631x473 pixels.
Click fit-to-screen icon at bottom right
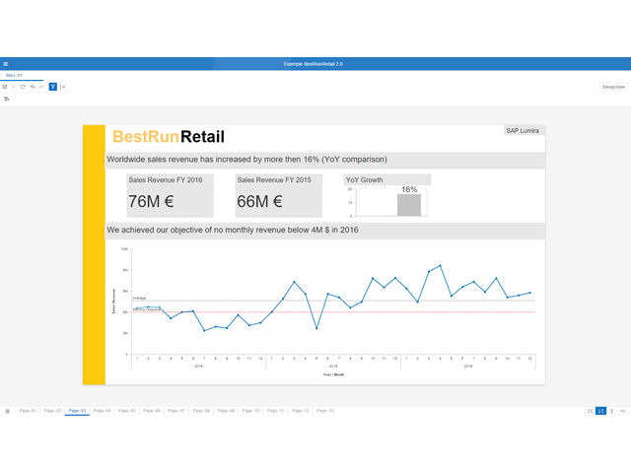coord(590,410)
